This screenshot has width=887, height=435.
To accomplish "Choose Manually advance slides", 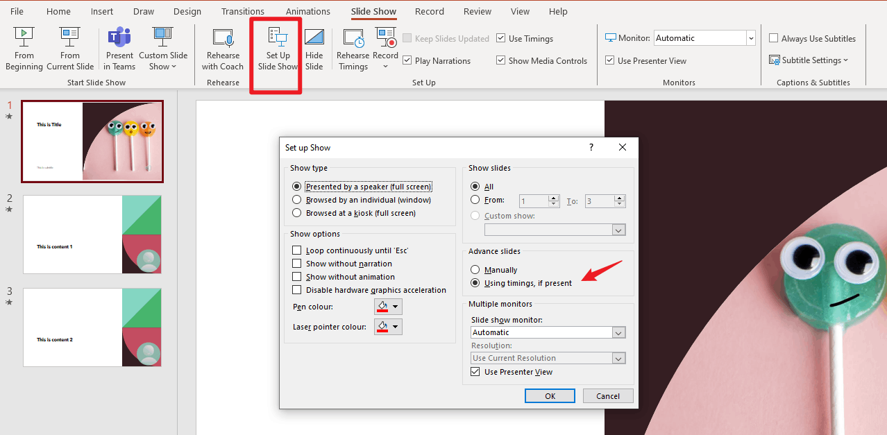I will (x=475, y=270).
